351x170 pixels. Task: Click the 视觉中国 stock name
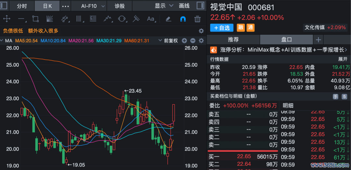pyautogui.click(x=226, y=7)
